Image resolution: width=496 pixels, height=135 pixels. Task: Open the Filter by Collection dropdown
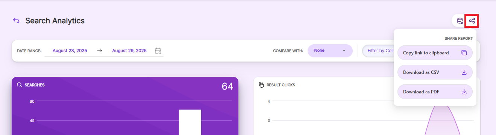(378, 51)
